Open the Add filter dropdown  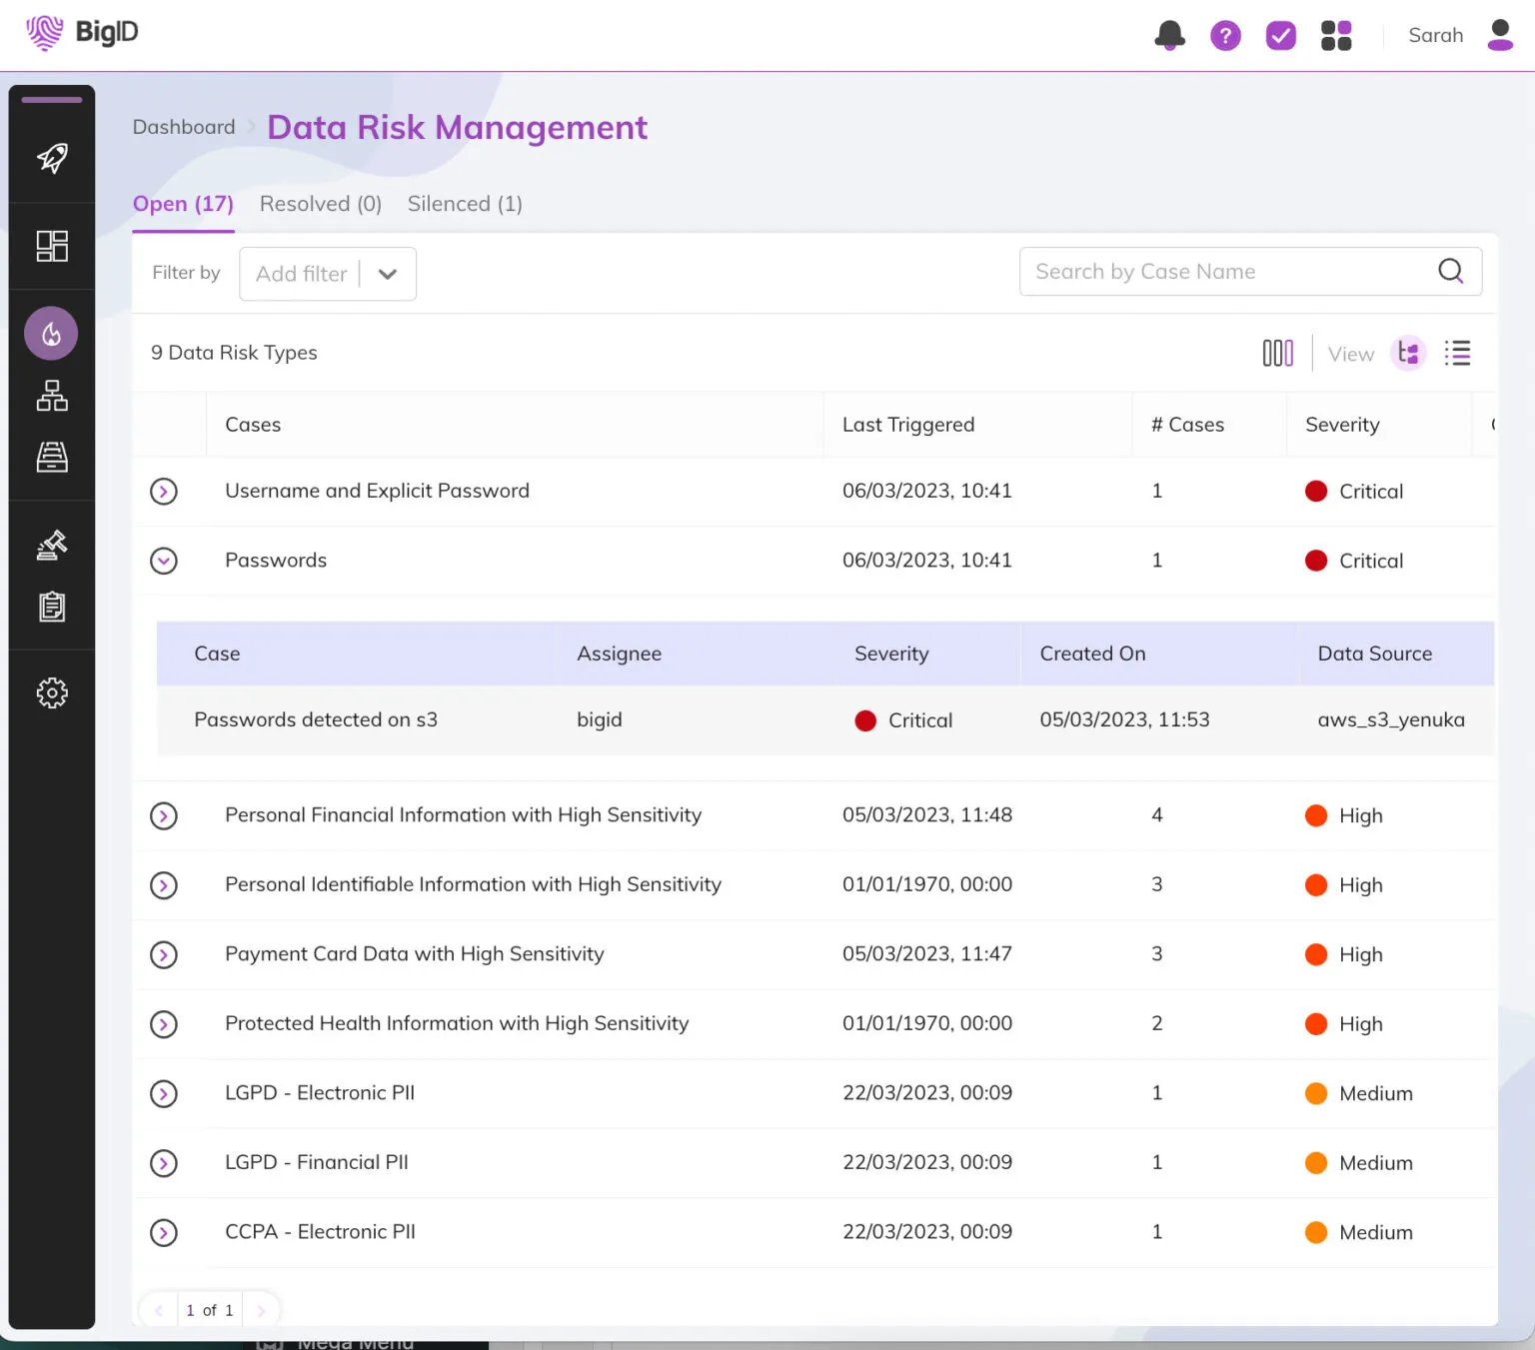pos(328,274)
